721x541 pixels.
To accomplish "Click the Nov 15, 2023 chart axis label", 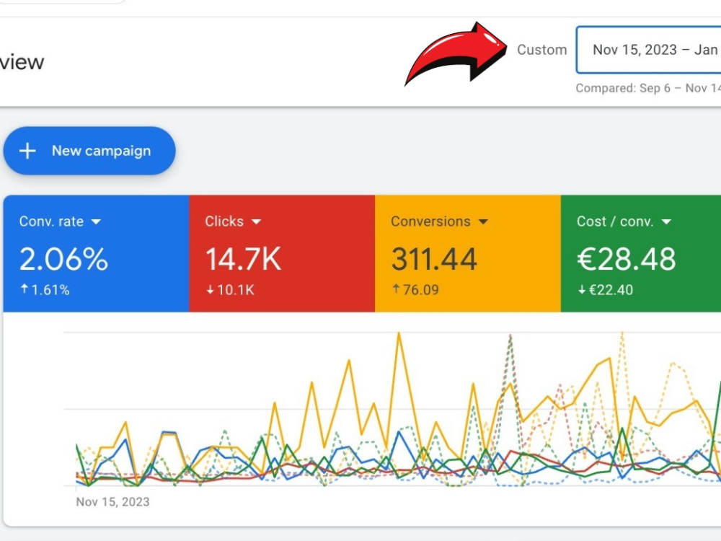I will coord(112,502).
